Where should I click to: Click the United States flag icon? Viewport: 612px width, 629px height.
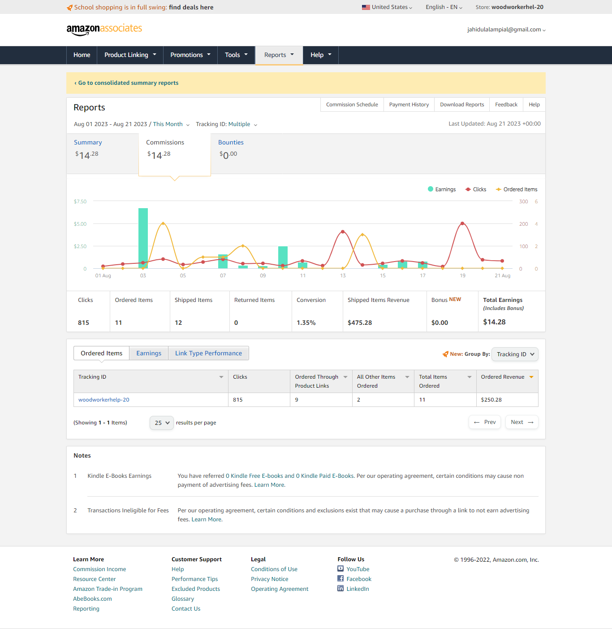[366, 7]
